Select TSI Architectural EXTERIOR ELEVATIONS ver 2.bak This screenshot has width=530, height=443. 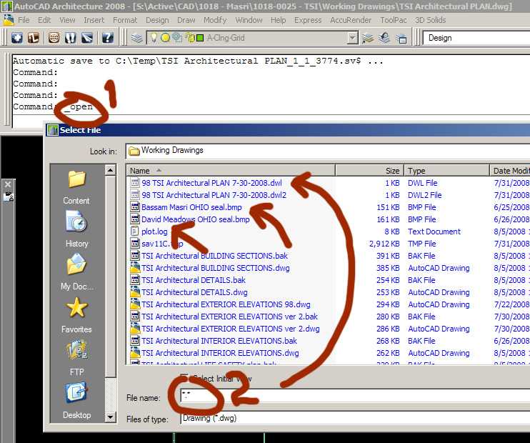[224, 317]
